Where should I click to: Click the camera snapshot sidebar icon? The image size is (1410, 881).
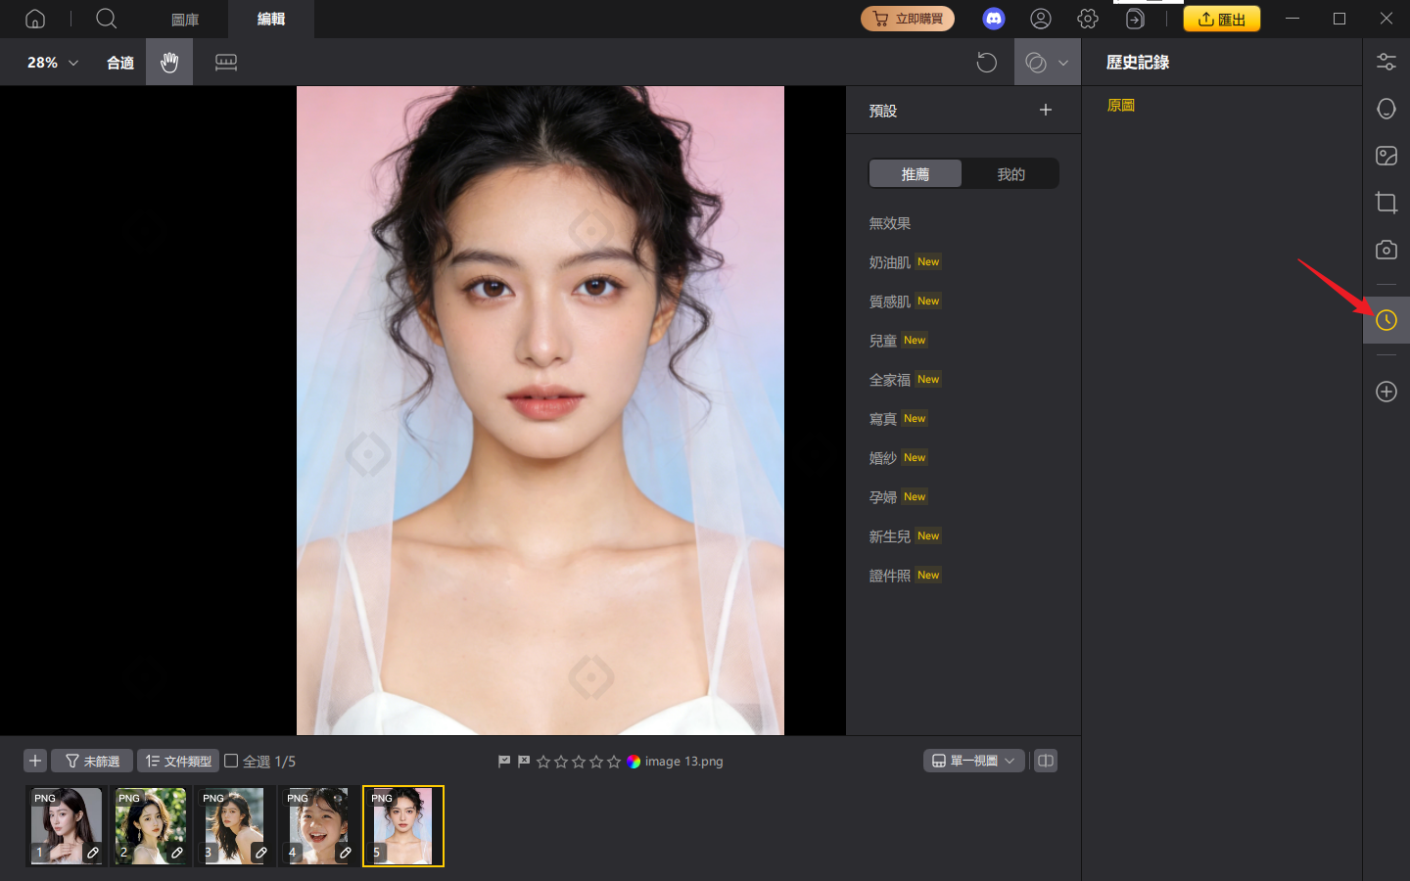(x=1386, y=250)
